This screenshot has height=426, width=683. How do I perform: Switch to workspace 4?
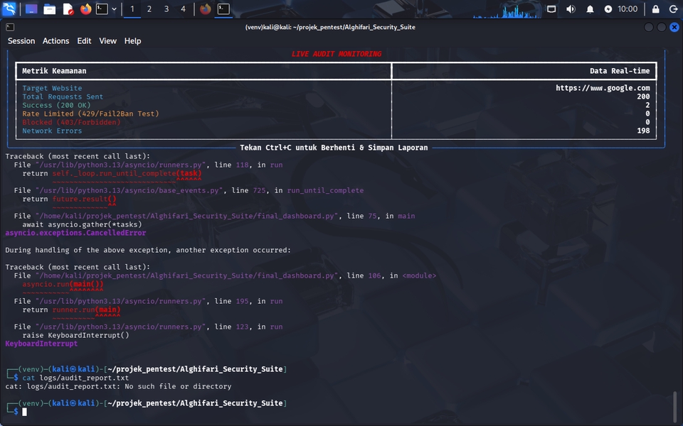pos(184,9)
